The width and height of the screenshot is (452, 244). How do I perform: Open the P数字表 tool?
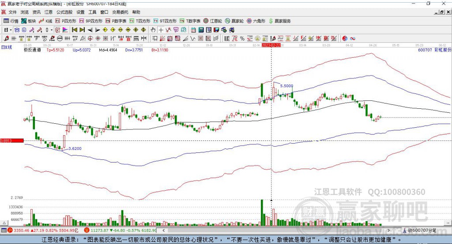(116, 21)
